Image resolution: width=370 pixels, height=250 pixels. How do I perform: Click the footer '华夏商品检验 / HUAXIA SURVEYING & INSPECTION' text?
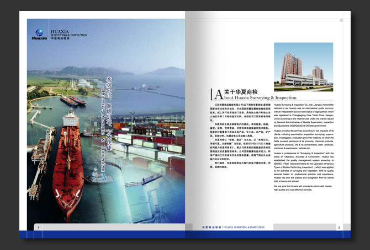(233, 227)
